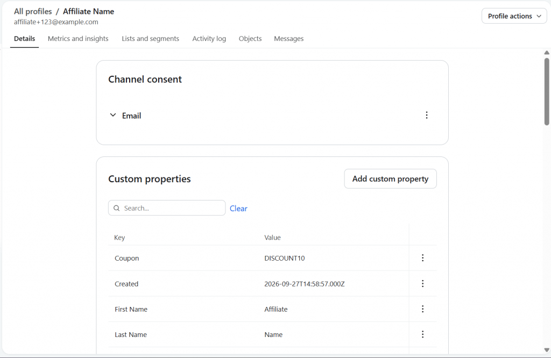This screenshot has height=358, width=551.
Task: Select the Created timestamp value 2026-09-27T14:58:57.000Z
Action: coord(305,284)
